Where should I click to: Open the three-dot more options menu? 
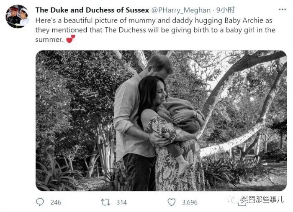(x=282, y=10)
